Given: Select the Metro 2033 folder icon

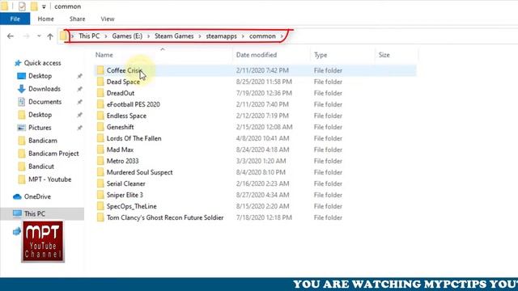Looking at the screenshot, I should (x=100, y=161).
